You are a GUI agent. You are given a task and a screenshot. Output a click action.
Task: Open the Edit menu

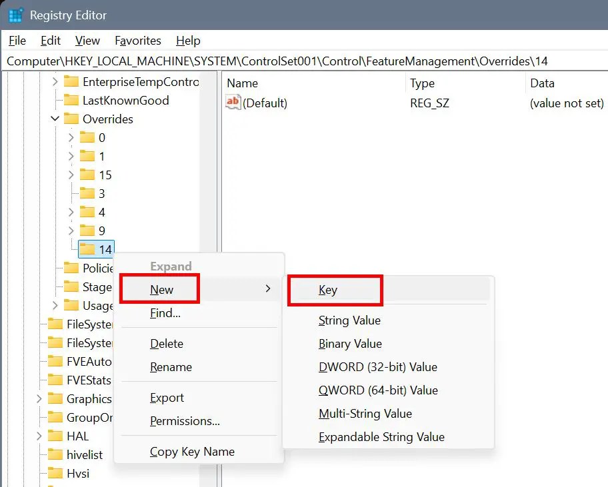(x=51, y=40)
